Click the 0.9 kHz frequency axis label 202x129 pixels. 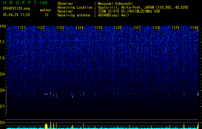click(x=3, y=74)
